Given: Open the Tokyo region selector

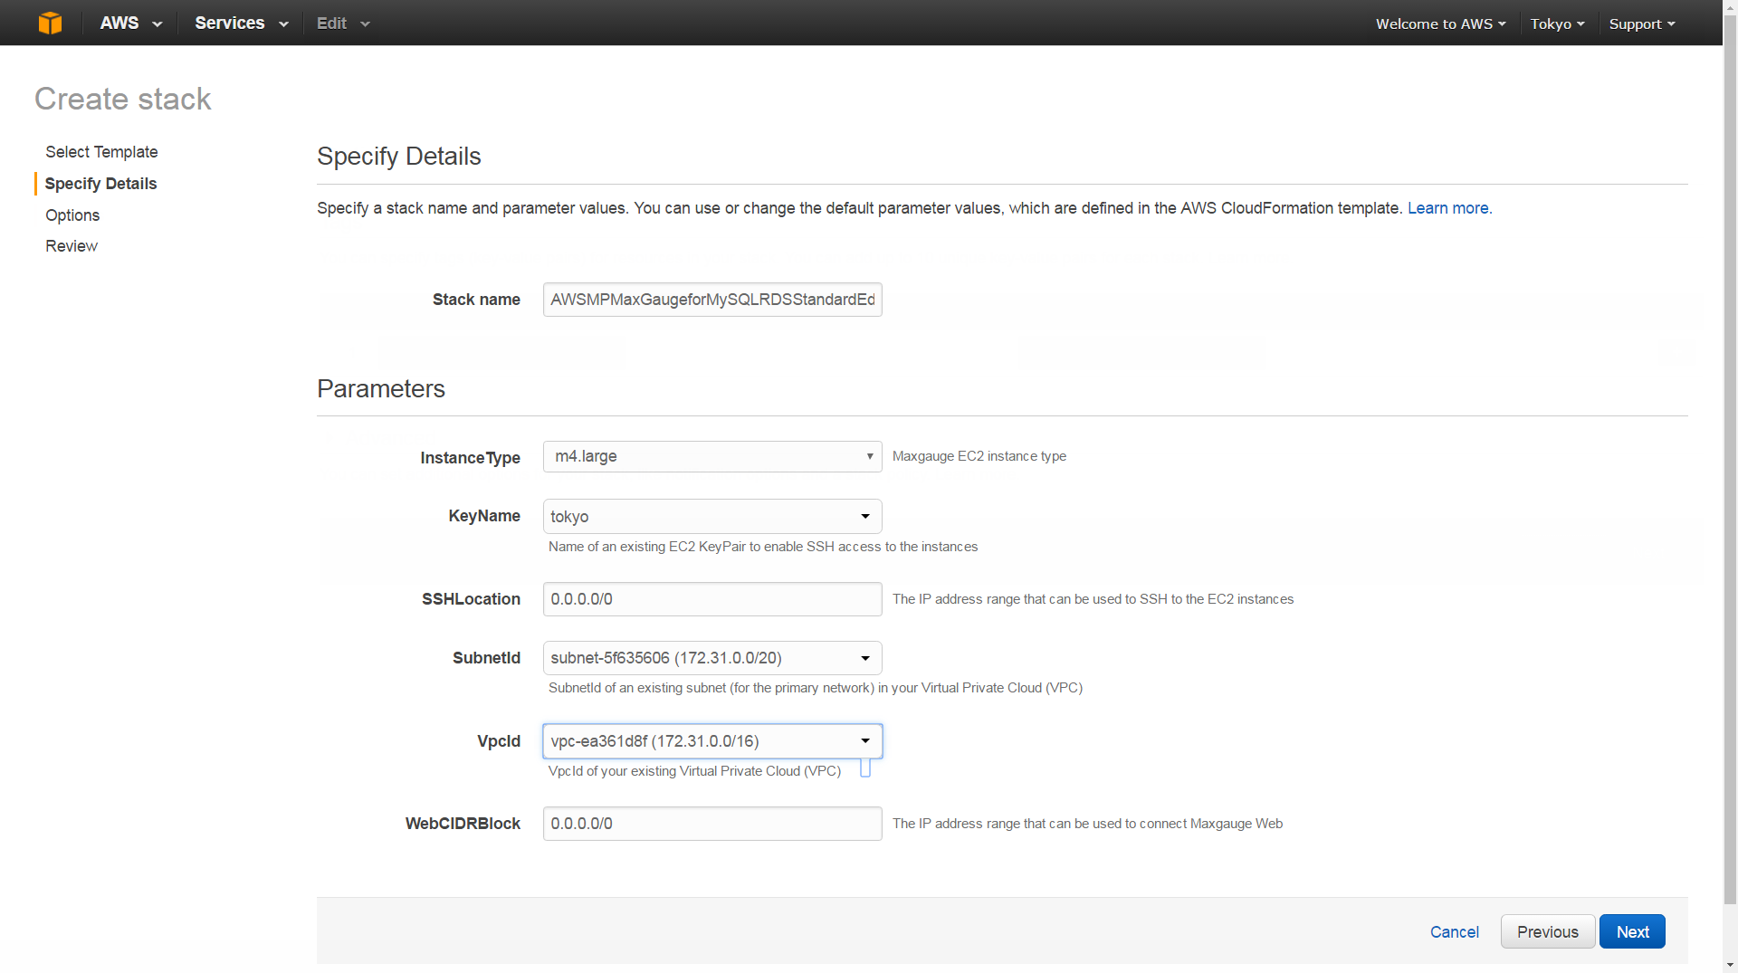Looking at the screenshot, I should click(x=1557, y=24).
